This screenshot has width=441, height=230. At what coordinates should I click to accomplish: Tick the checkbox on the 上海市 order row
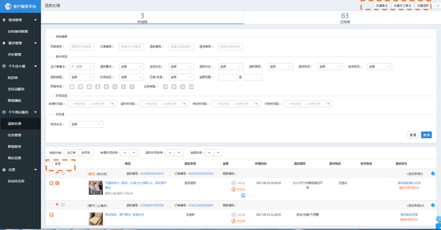51,205
